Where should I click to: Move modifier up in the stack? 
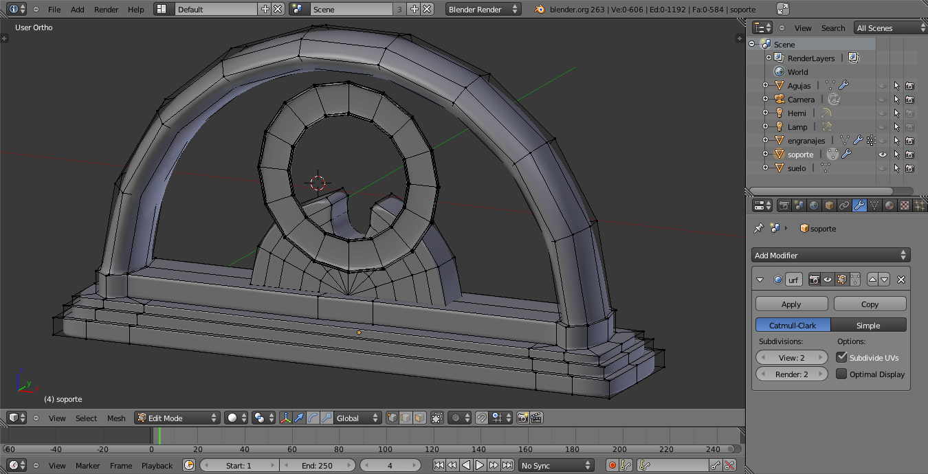[x=872, y=280]
